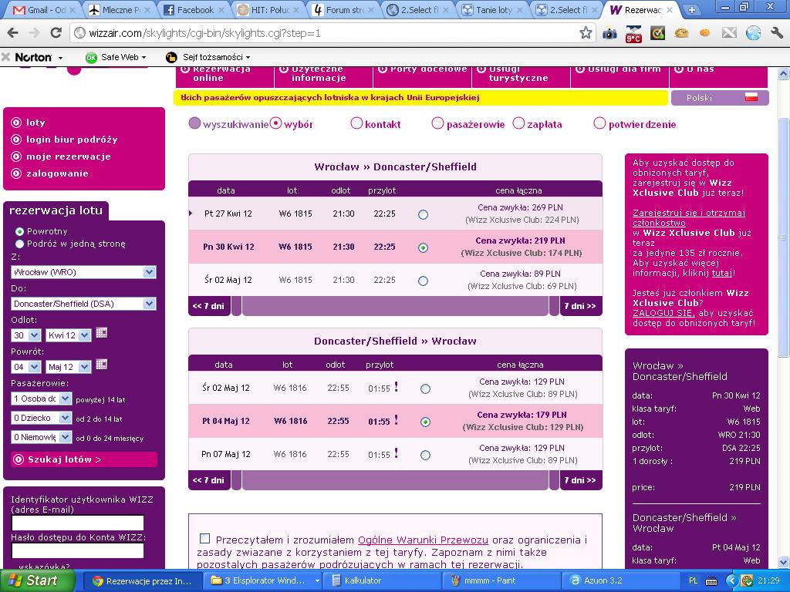The height and width of the screenshot is (592, 790).
Task: Click the browser reload icon
Action: (56, 33)
